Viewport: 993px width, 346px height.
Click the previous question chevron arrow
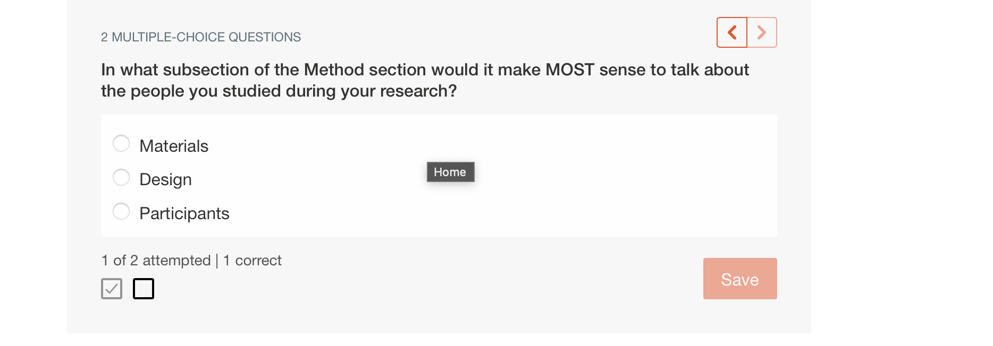click(x=732, y=32)
